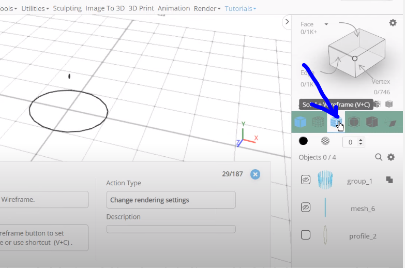This screenshot has width=405, height=268.
Task: Increase the numeric stepper value
Action: pyautogui.click(x=361, y=140)
